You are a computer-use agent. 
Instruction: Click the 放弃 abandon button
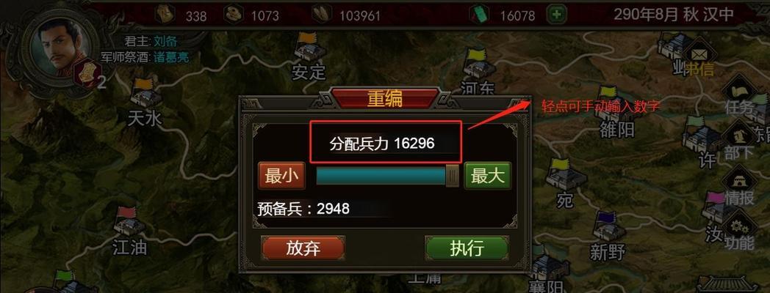tap(303, 248)
